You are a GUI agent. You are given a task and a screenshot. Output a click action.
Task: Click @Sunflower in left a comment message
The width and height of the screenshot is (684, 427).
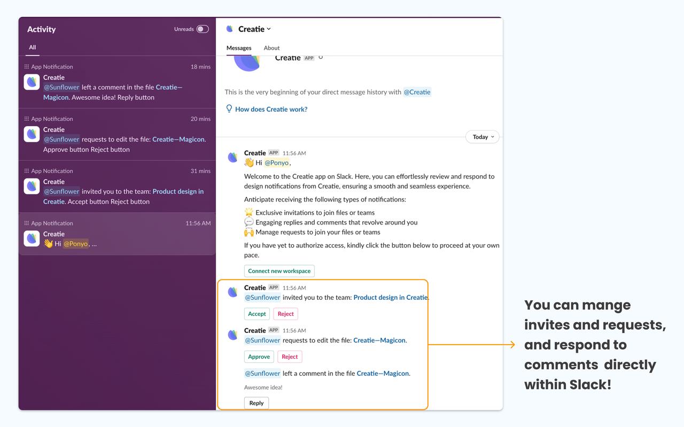pyautogui.click(x=262, y=373)
